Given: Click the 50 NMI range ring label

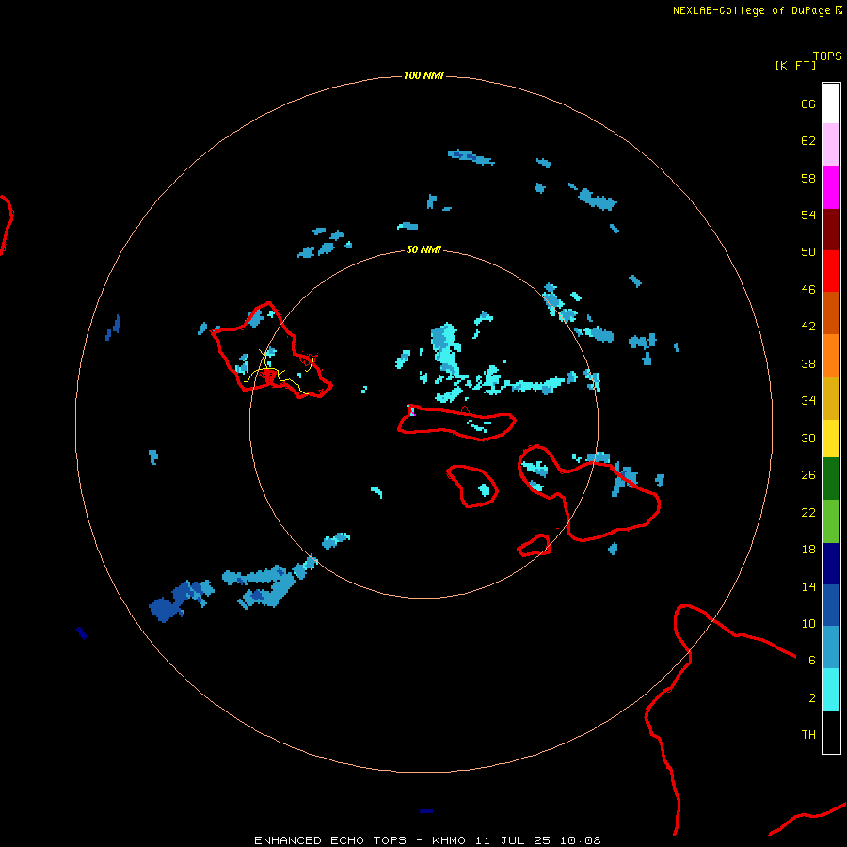Looking at the screenshot, I should 423,249.
